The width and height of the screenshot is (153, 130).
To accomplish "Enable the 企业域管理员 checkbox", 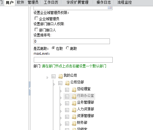I will [x=36, y=18].
